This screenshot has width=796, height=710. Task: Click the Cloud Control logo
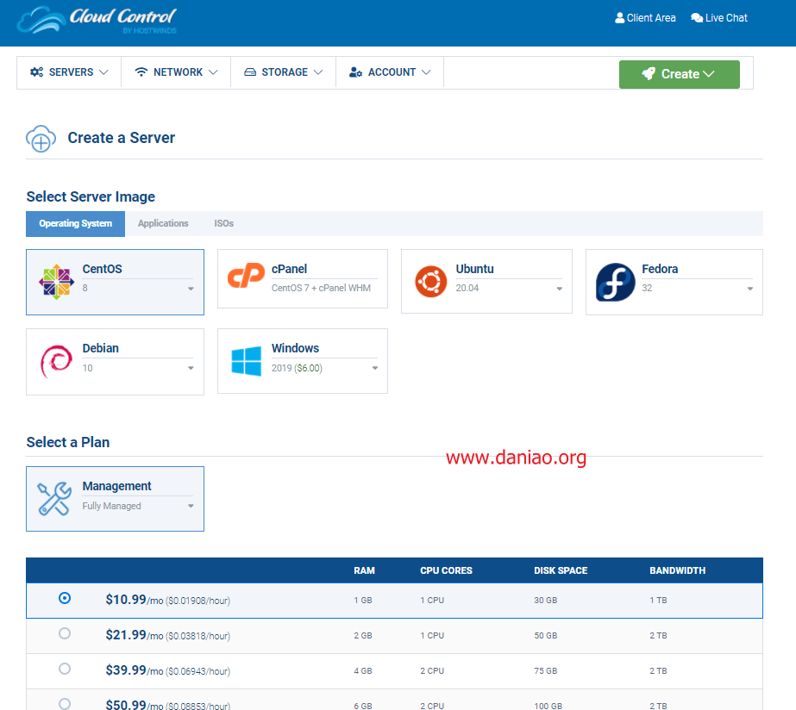tap(97, 21)
